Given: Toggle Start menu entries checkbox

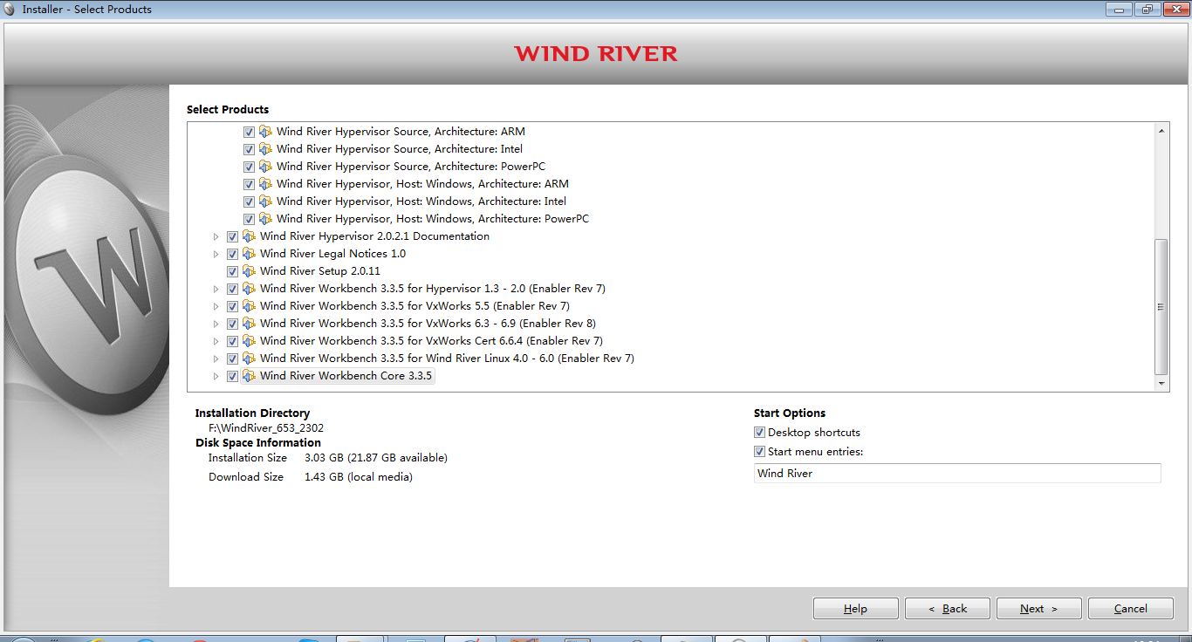Looking at the screenshot, I should [x=759, y=452].
